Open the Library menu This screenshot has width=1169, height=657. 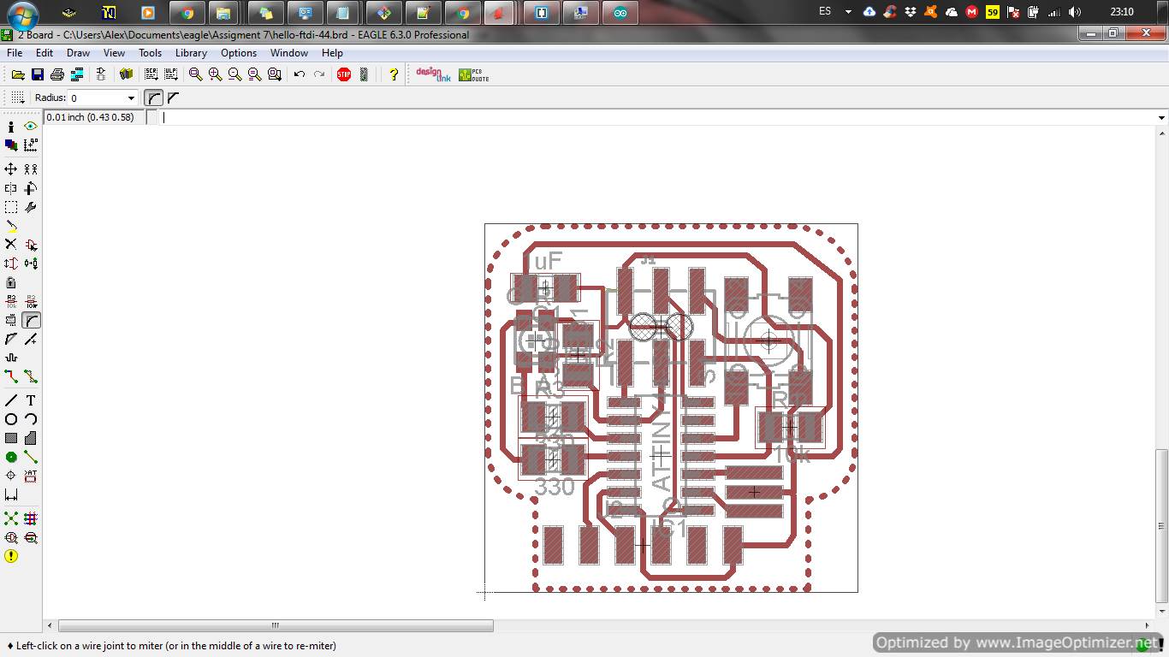click(x=191, y=52)
